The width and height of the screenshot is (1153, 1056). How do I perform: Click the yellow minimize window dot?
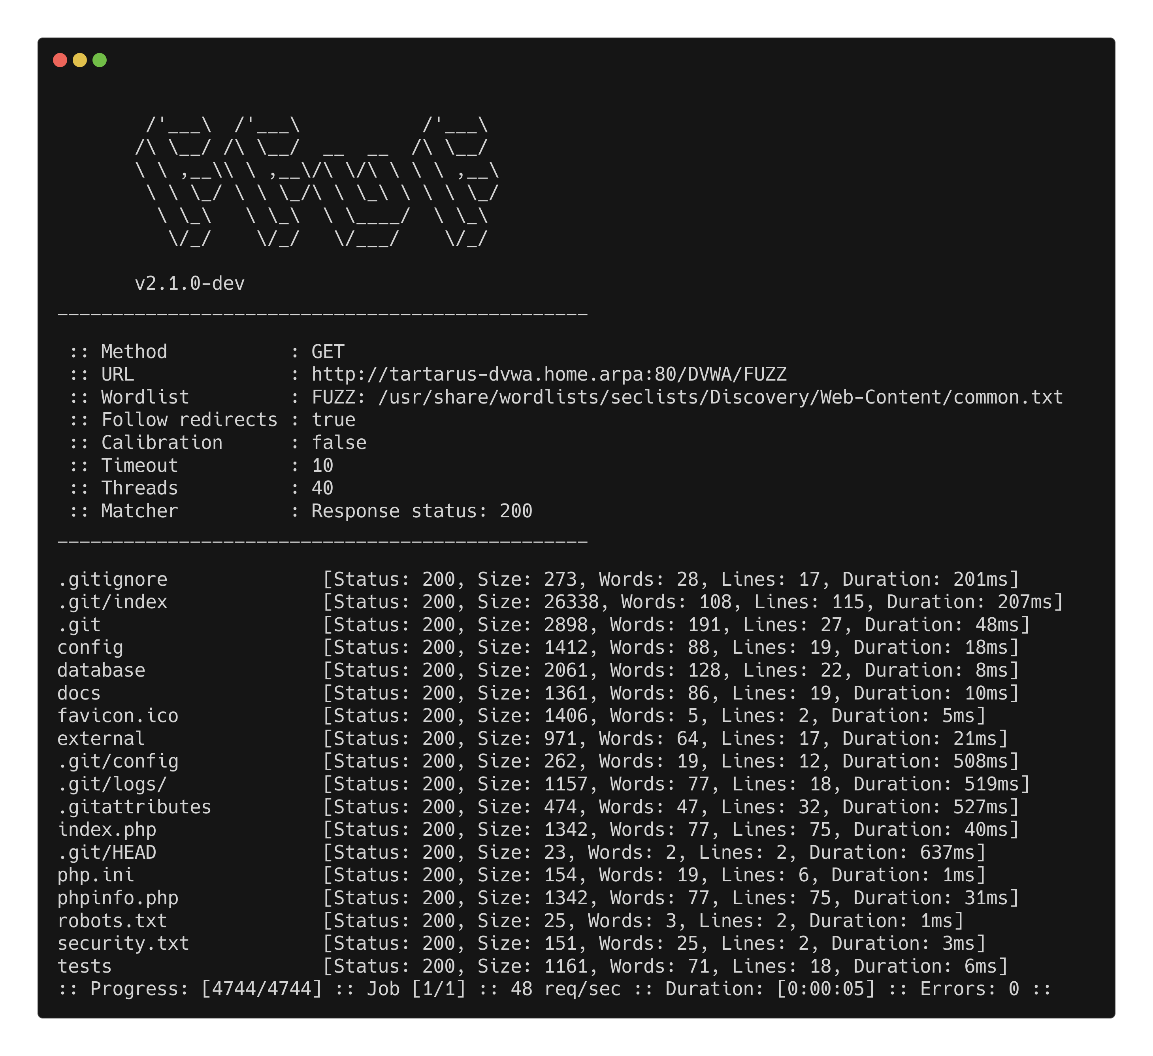pos(80,60)
